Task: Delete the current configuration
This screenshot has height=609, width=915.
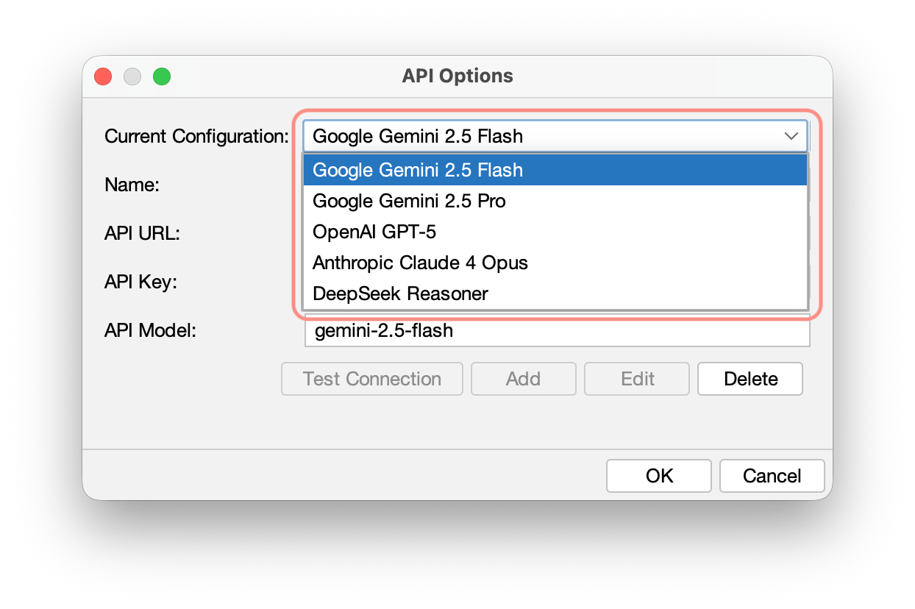Action: click(x=750, y=379)
